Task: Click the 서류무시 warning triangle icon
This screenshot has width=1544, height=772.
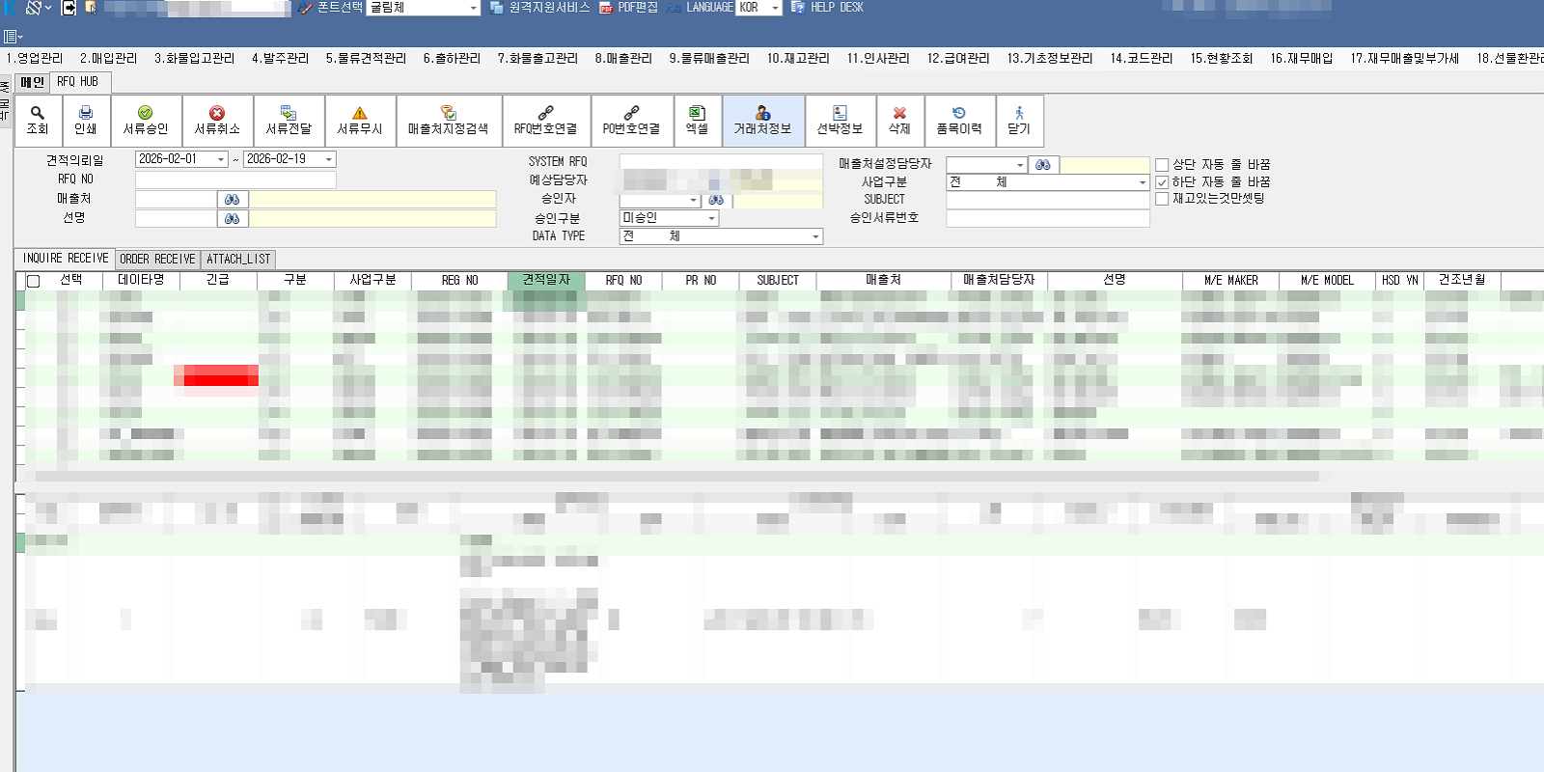Action: click(360, 114)
